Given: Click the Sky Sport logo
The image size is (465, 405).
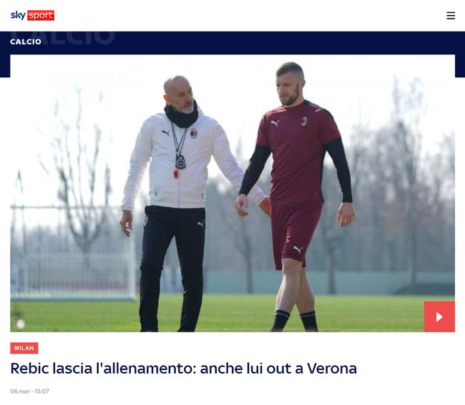Looking at the screenshot, I should pos(32,15).
